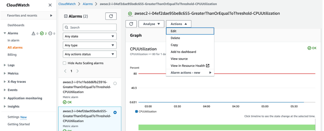Open Alarm actions - new submenu
Viewport: 324px width, 131px height.
190,73
